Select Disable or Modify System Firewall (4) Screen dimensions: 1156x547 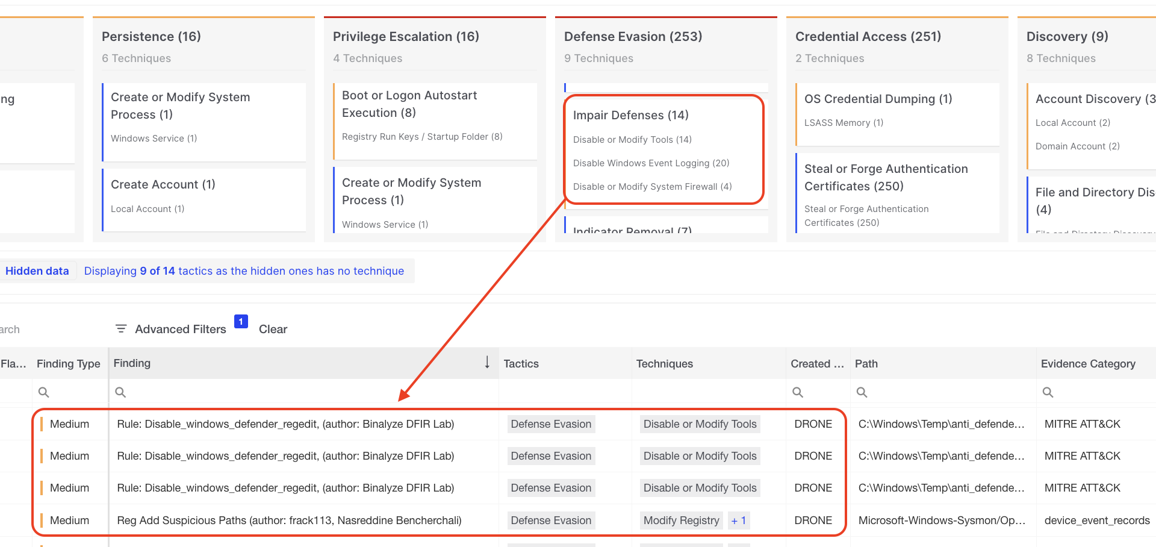click(652, 187)
